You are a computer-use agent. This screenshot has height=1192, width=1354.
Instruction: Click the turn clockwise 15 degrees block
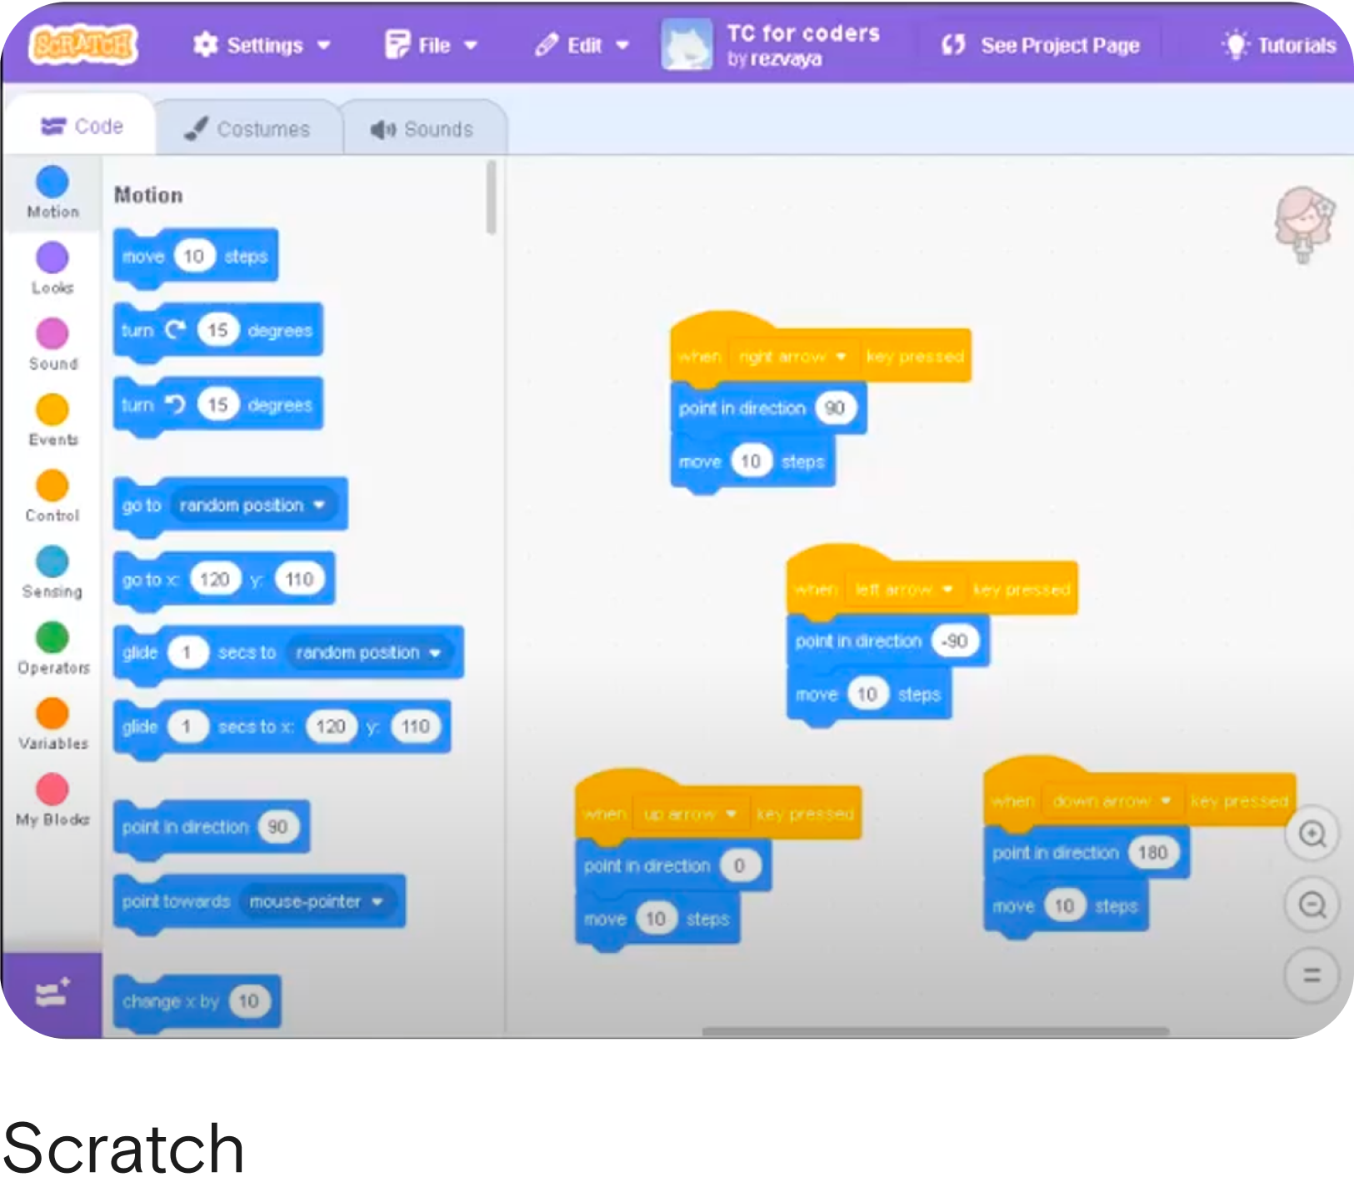click(217, 331)
